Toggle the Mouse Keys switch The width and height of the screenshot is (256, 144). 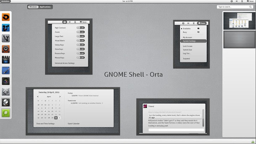click(x=81, y=57)
